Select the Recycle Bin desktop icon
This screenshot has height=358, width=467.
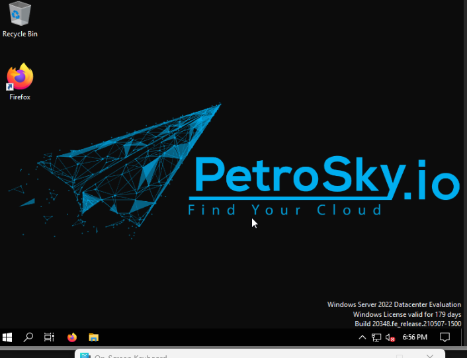(20, 13)
